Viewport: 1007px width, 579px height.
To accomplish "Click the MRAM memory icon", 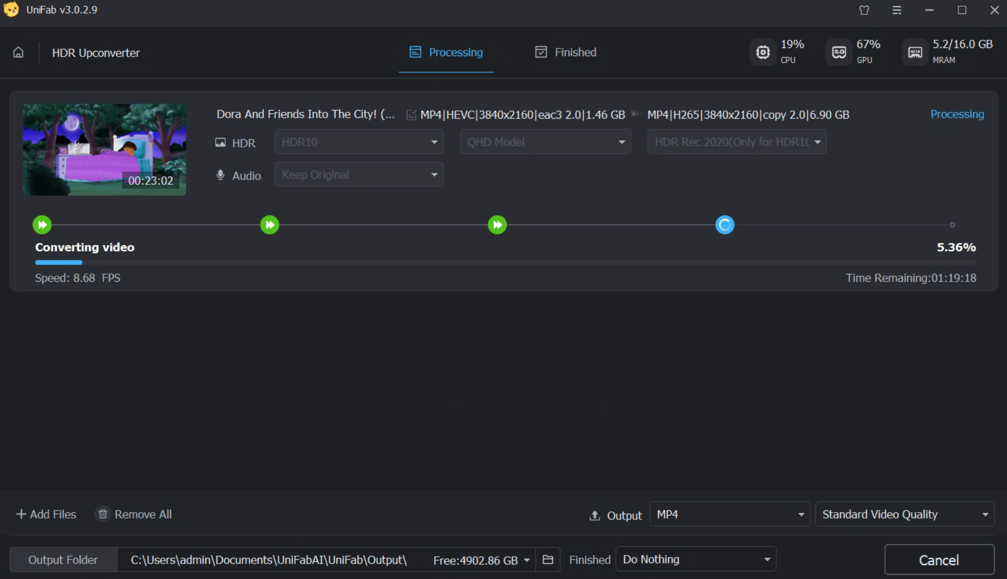I will coord(915,52).
